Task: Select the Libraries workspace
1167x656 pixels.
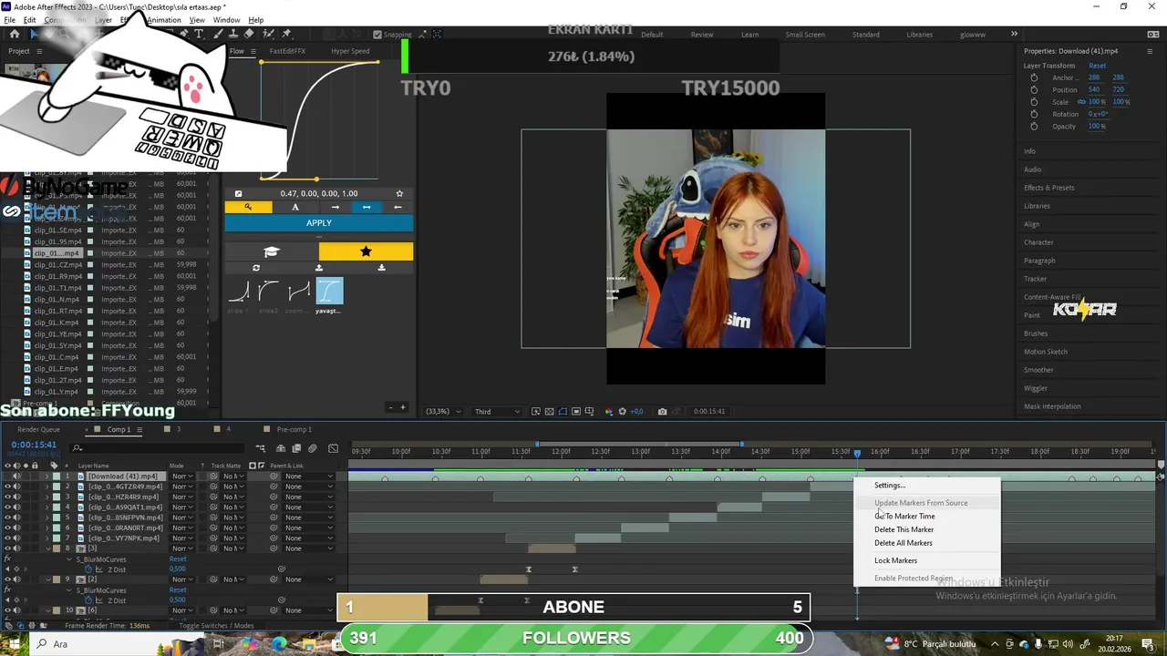Action: 919,35
